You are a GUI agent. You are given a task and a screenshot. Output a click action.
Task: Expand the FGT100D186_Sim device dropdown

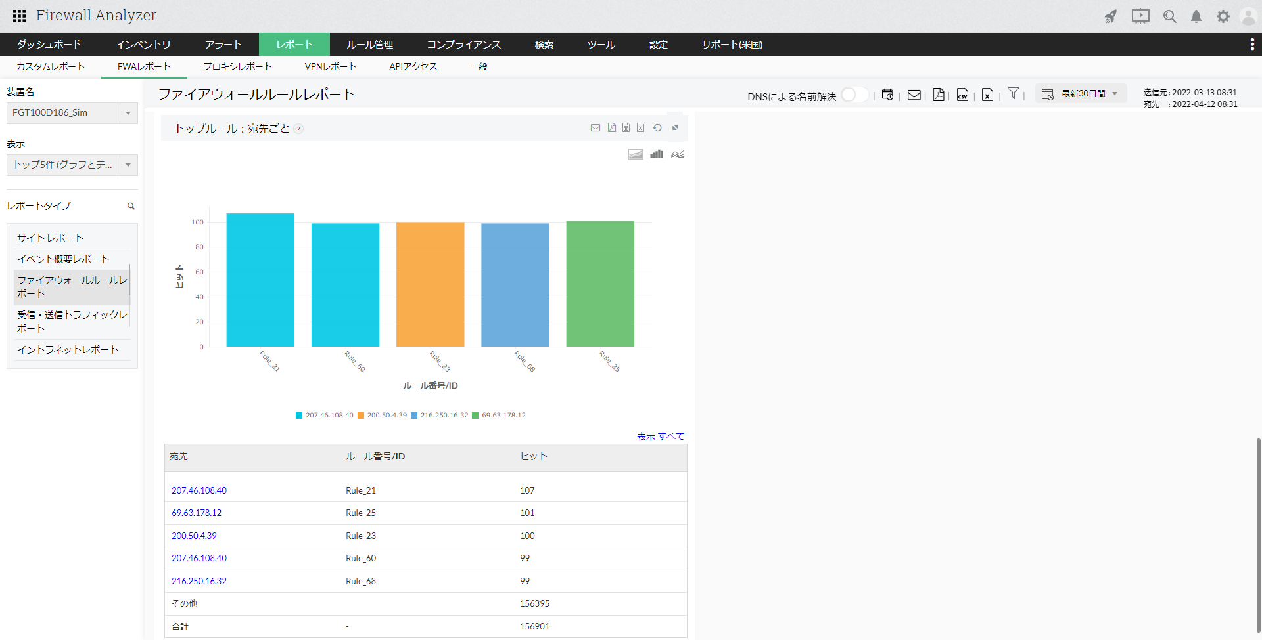128,113
